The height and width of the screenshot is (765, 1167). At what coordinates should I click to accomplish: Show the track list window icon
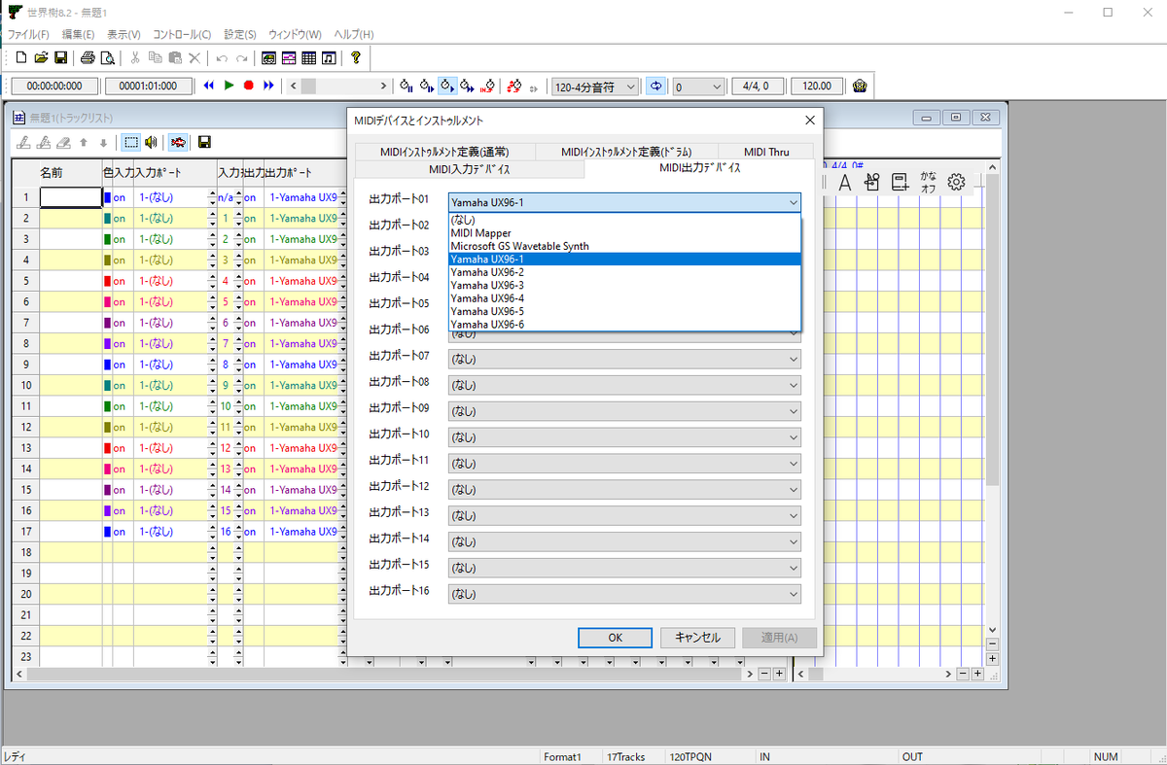point(269,58)
